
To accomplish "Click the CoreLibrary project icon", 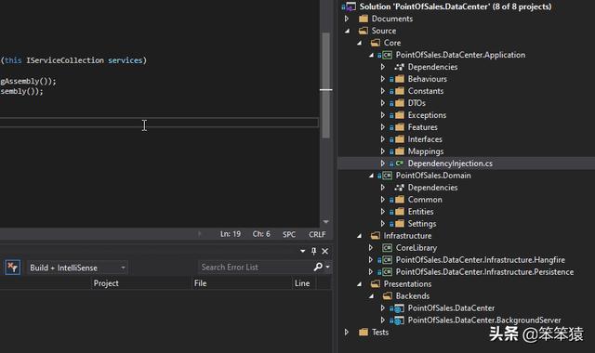I will [x=388, y=248].
